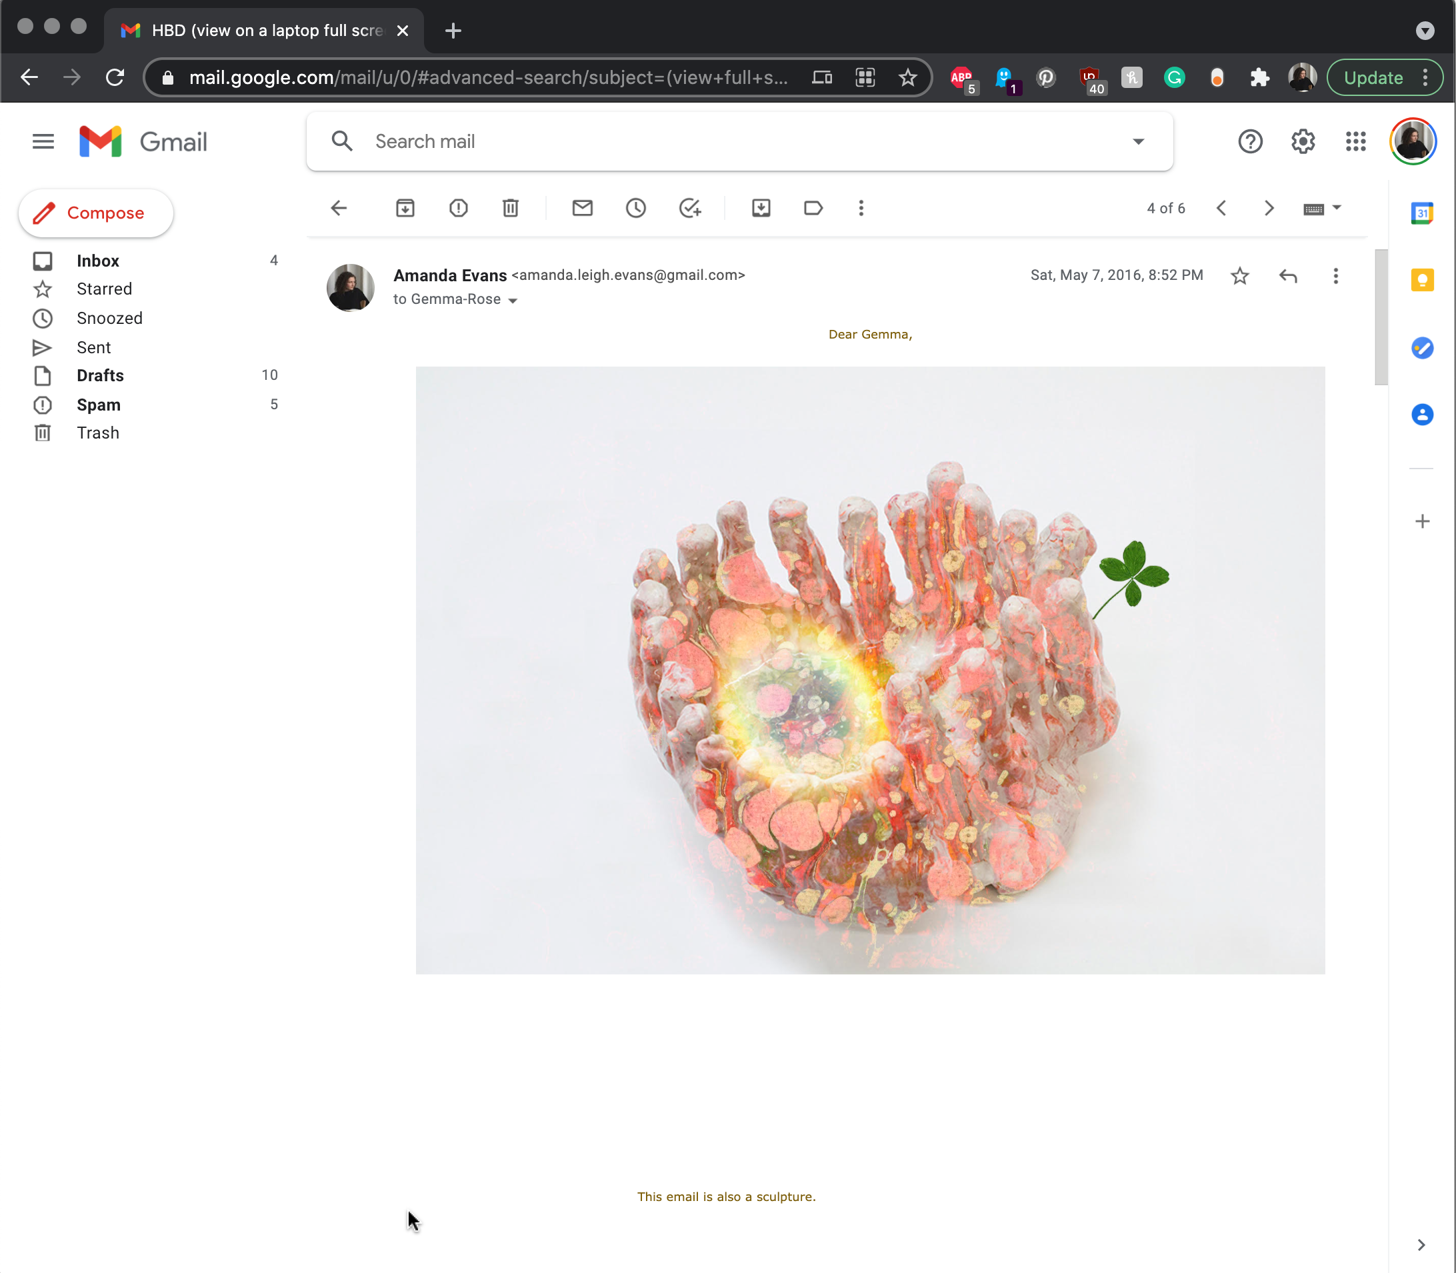Click Reply arrow next to date
This screenshot has width=1456, height=1273.
(1287, 276)
